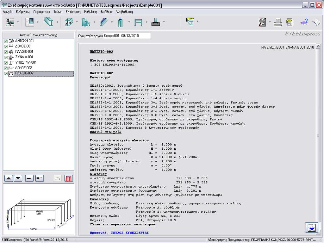
Task: Select ΑΝΤΟΧΗ-001 in object list
Action: tap(24, 41)
